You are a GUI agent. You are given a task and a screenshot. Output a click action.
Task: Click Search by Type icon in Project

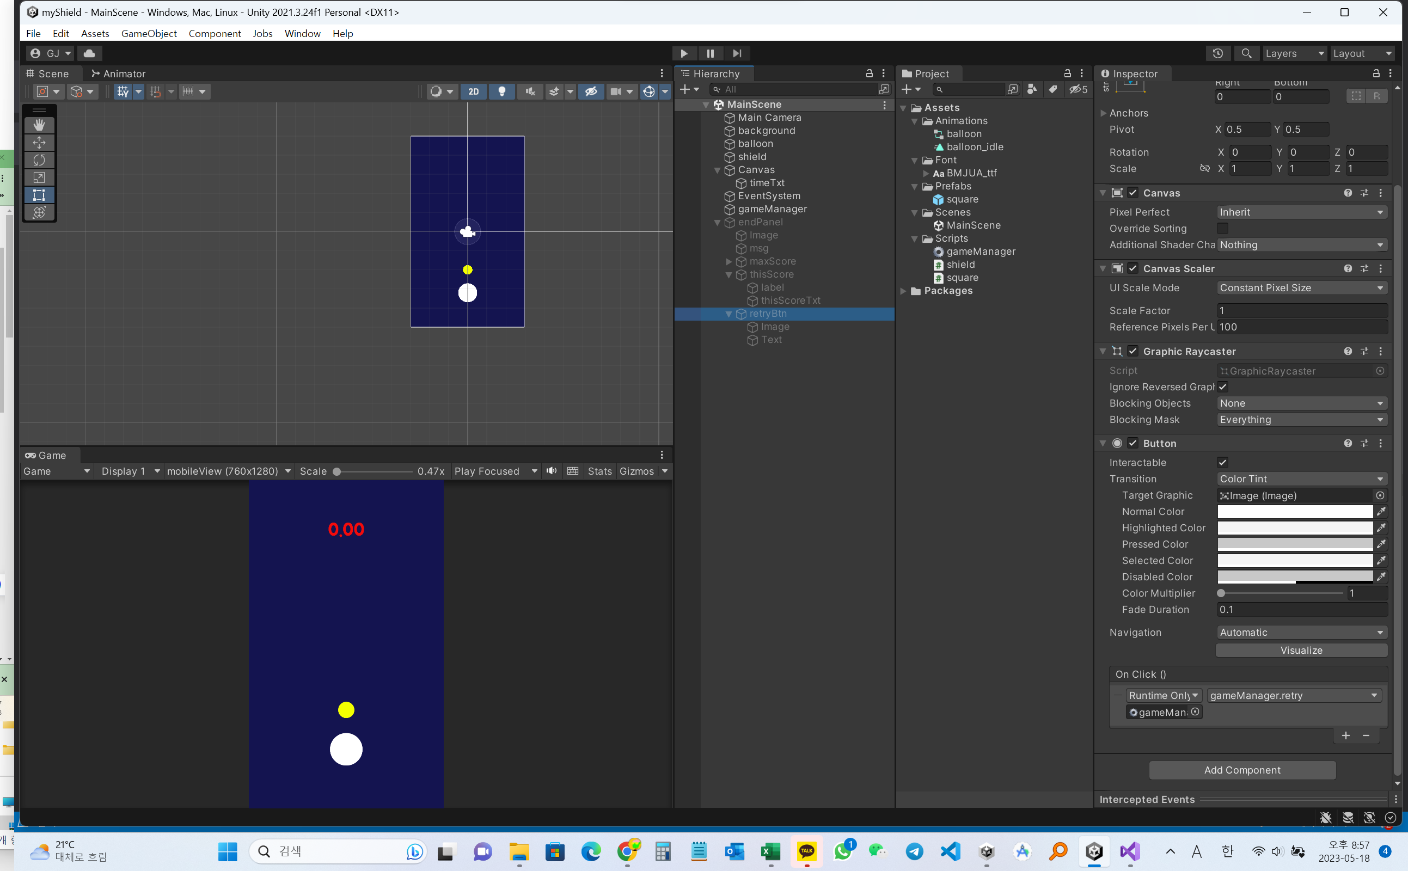pos(1032,89)
